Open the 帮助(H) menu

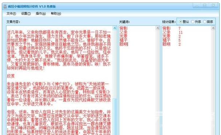pos(56,13)
